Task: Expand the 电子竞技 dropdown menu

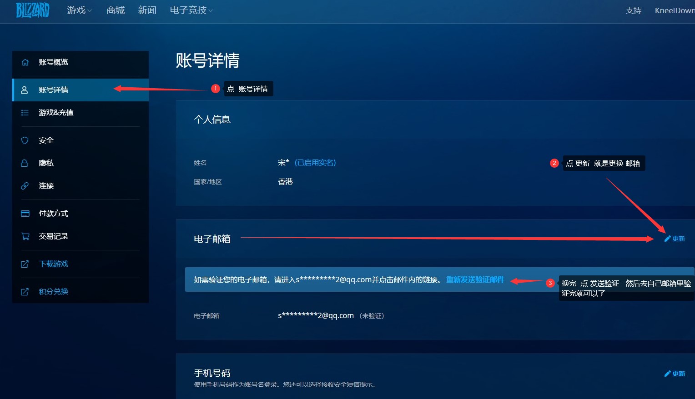Action: [x=191, y=10]
